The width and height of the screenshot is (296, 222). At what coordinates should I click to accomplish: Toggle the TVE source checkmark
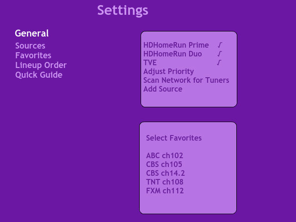[219, 62]
